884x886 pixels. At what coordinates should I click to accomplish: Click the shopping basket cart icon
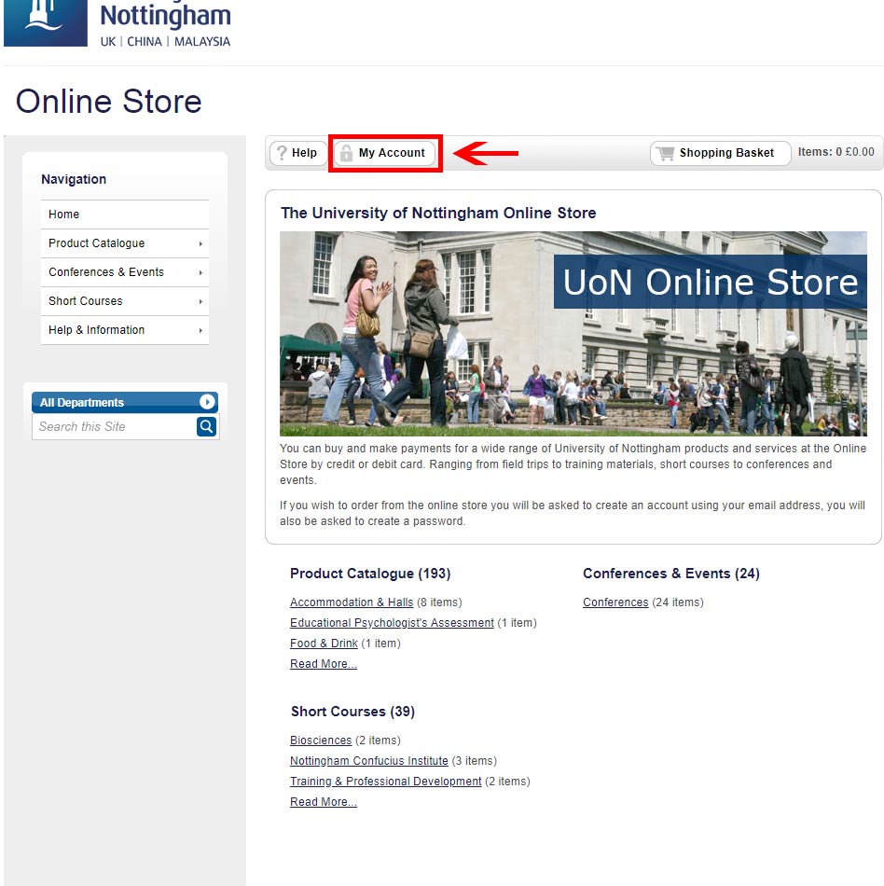(665, 153)
